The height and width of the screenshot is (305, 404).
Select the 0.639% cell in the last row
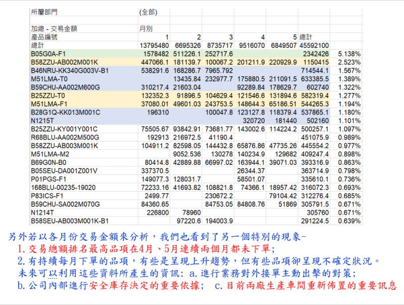[x=349, y=221]
